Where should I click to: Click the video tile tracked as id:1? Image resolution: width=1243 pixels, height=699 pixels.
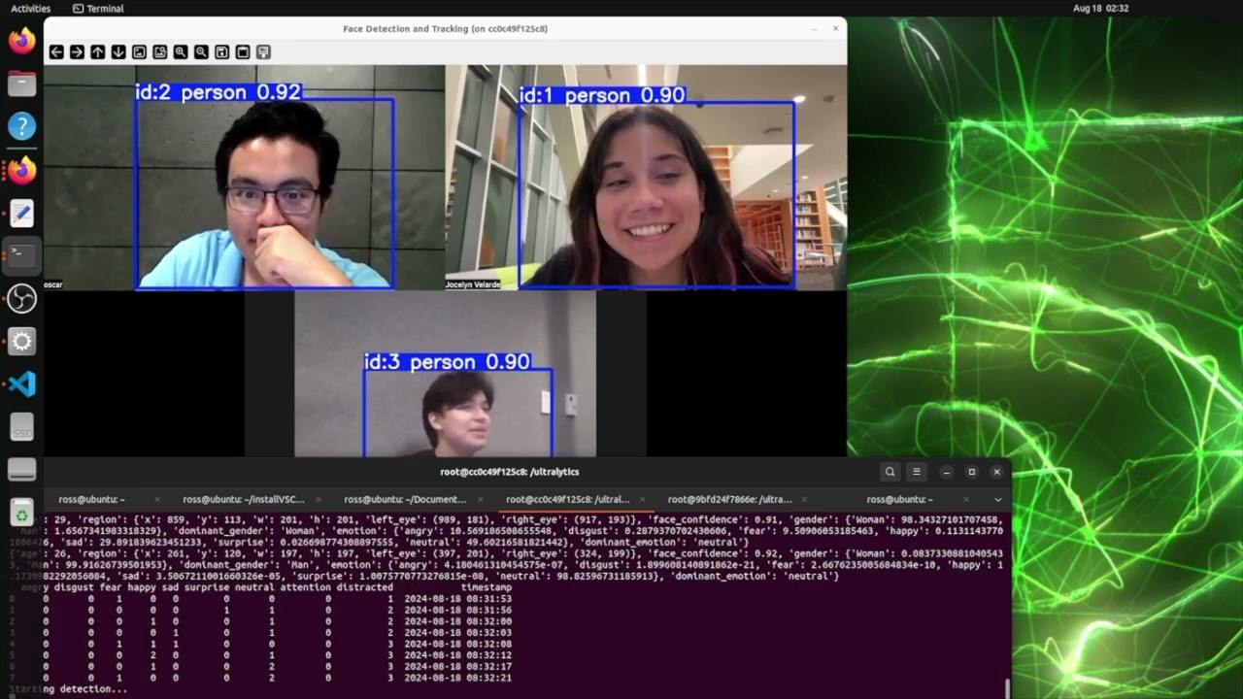pyautogui.click(x=646, y=178)
